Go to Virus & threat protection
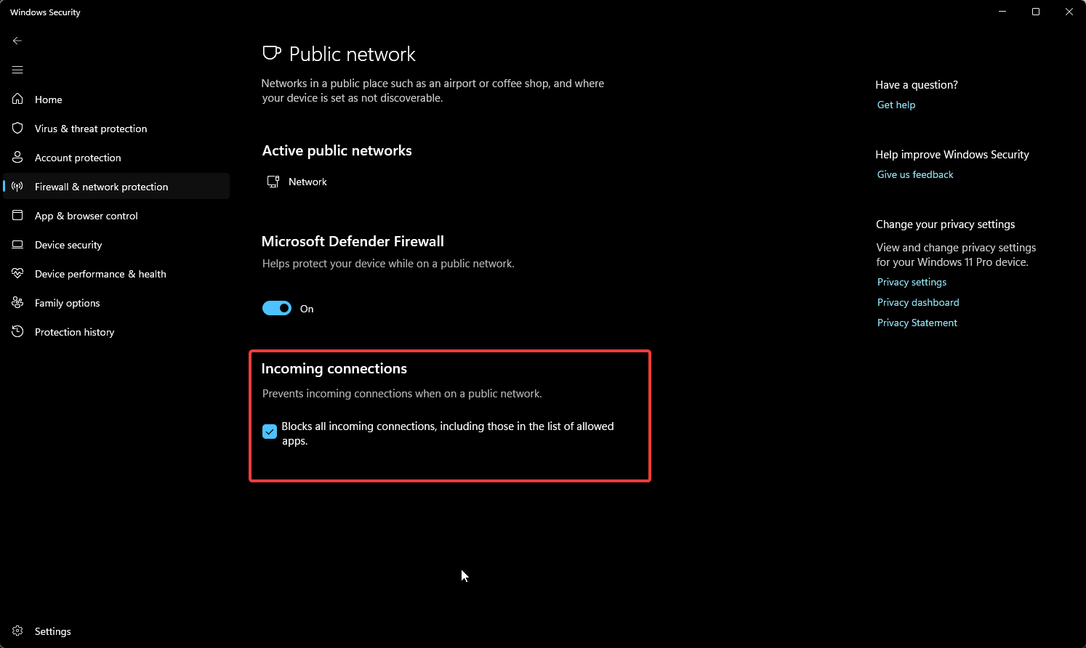Screen dimensions: 1086x648 pos(116,129)
